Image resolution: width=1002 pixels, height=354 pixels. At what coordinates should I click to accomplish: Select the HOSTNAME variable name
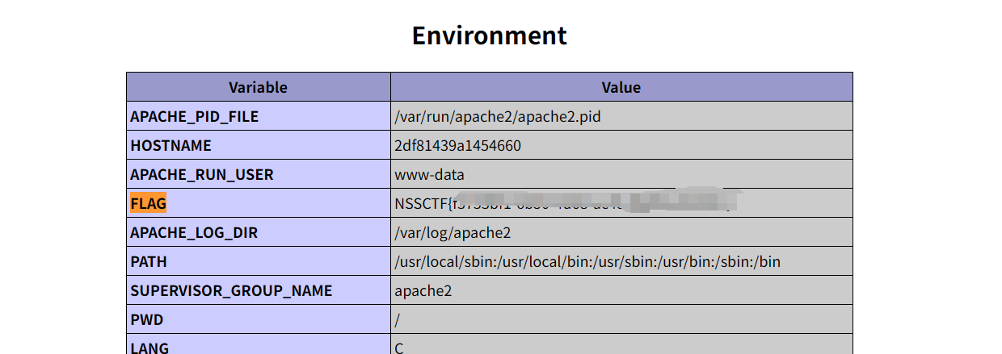coord(171,146)
